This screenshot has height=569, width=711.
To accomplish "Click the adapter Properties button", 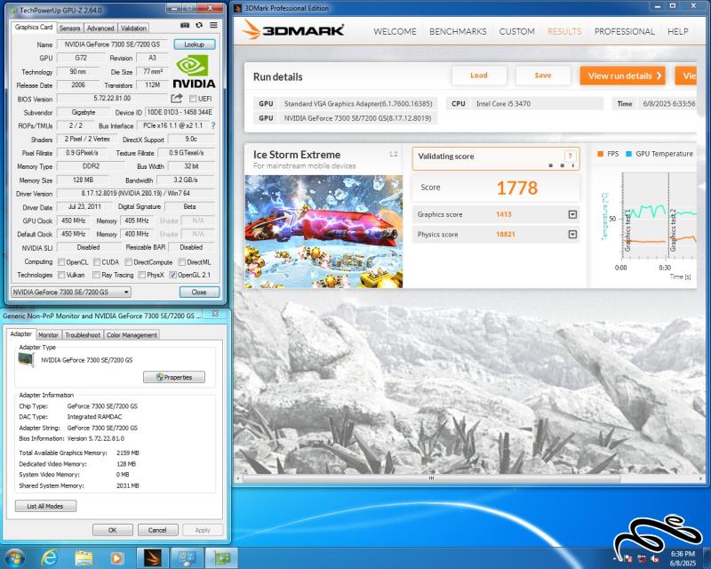I will point(174,377).
